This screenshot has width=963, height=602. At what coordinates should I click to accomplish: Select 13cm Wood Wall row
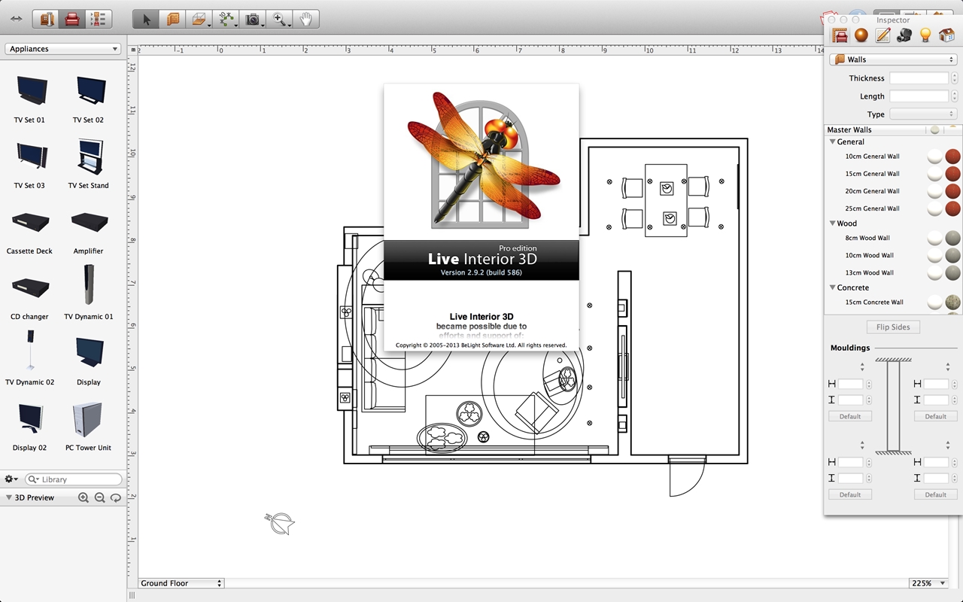point(893,272)
